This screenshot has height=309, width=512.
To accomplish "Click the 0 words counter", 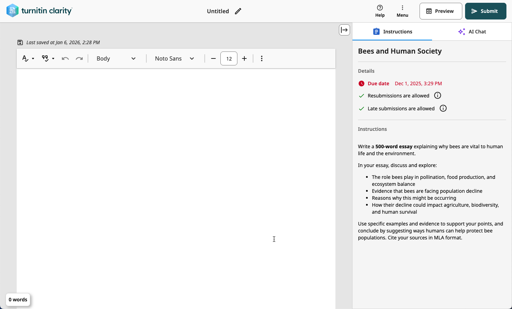I will point(18,300).
